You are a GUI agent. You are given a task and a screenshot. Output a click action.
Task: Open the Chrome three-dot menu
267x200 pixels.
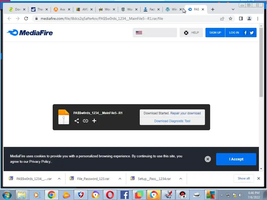258,18
